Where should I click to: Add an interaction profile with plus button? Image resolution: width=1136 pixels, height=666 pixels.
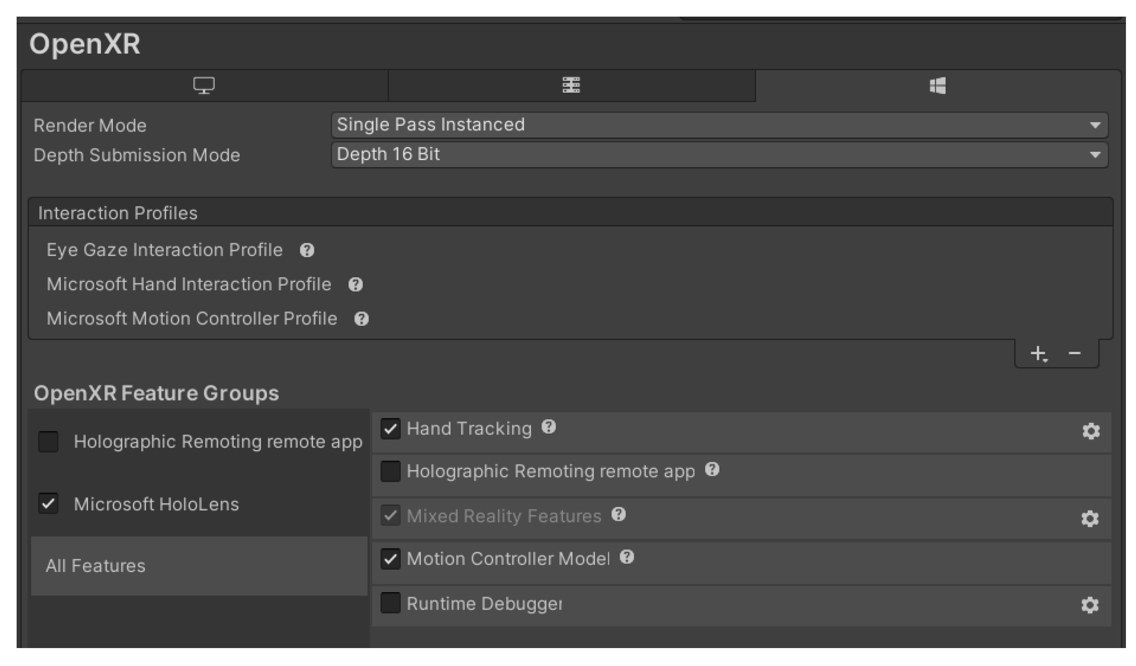pos(1038,353)
